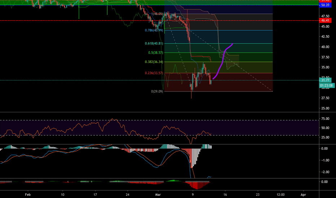Click 75.00 on the RSI scale

tap(325, 118)
